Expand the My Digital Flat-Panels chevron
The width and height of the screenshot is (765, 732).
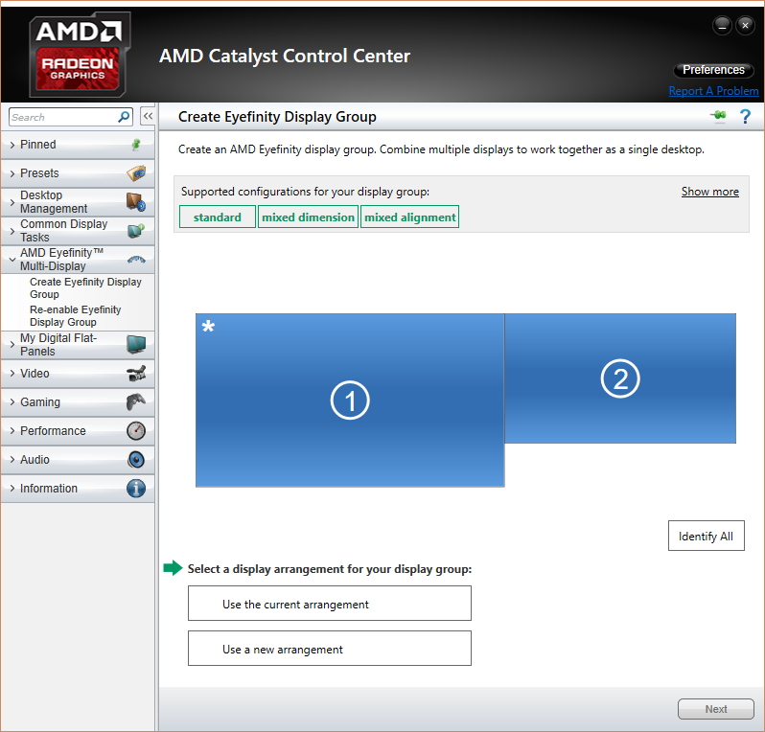12,345
